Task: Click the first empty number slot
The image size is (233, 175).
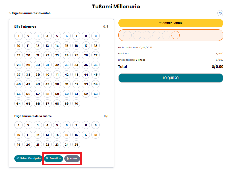Action: tap(127, 35)
